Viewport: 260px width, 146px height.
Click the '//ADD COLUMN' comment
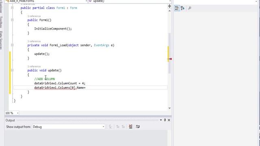45,79
